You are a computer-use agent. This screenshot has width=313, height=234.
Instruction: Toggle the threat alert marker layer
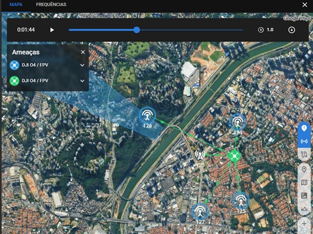(x=304, y=128)
